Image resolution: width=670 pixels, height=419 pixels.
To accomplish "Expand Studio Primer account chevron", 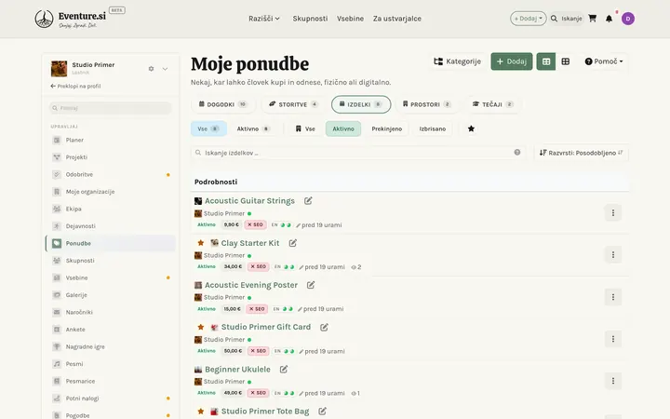I will (x=165, y=69).
